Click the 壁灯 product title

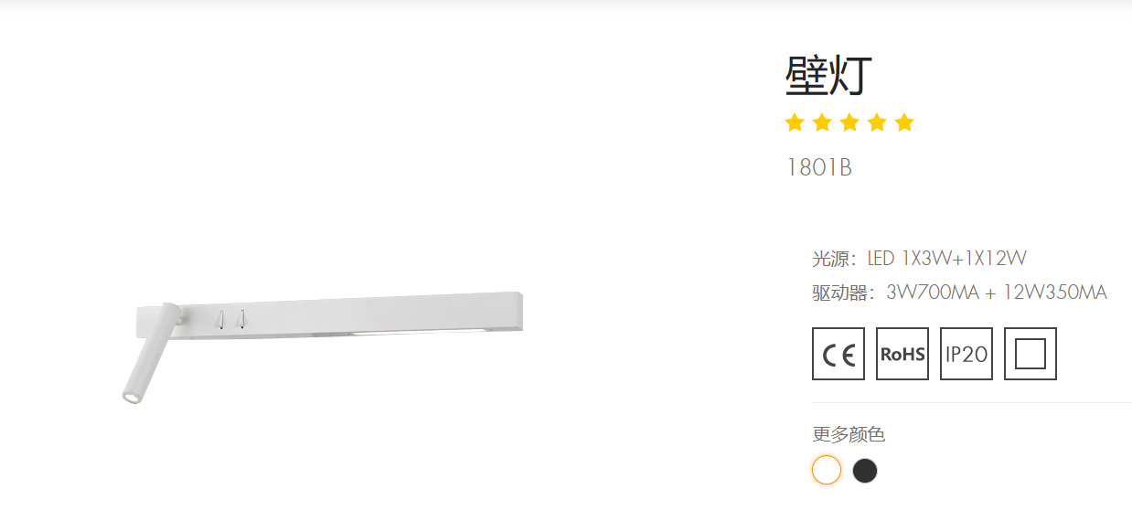point(829,76)
